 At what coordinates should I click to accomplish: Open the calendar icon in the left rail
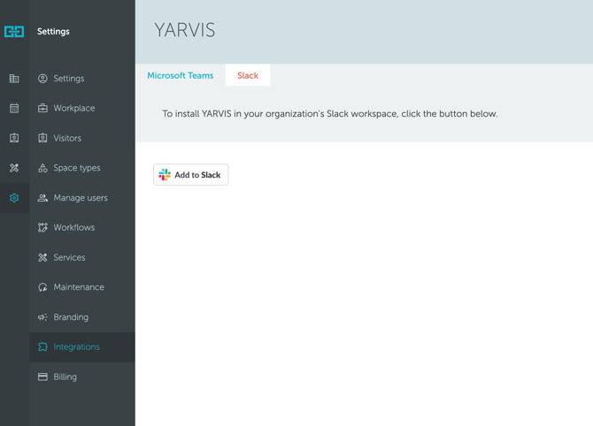[x=14, y=109]
